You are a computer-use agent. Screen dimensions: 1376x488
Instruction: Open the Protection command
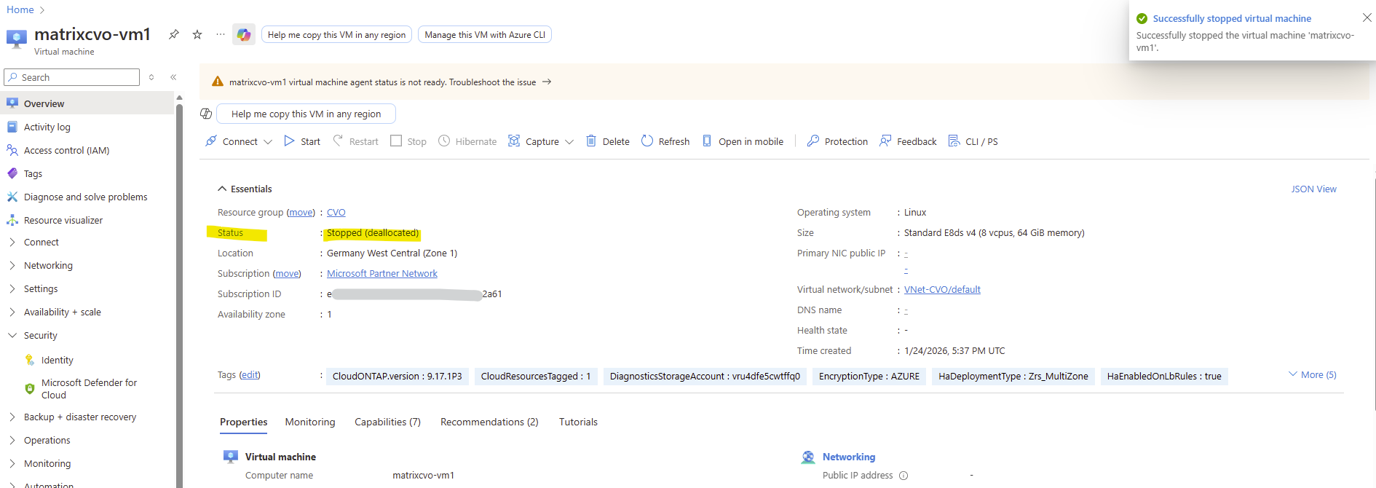point(837,141)
